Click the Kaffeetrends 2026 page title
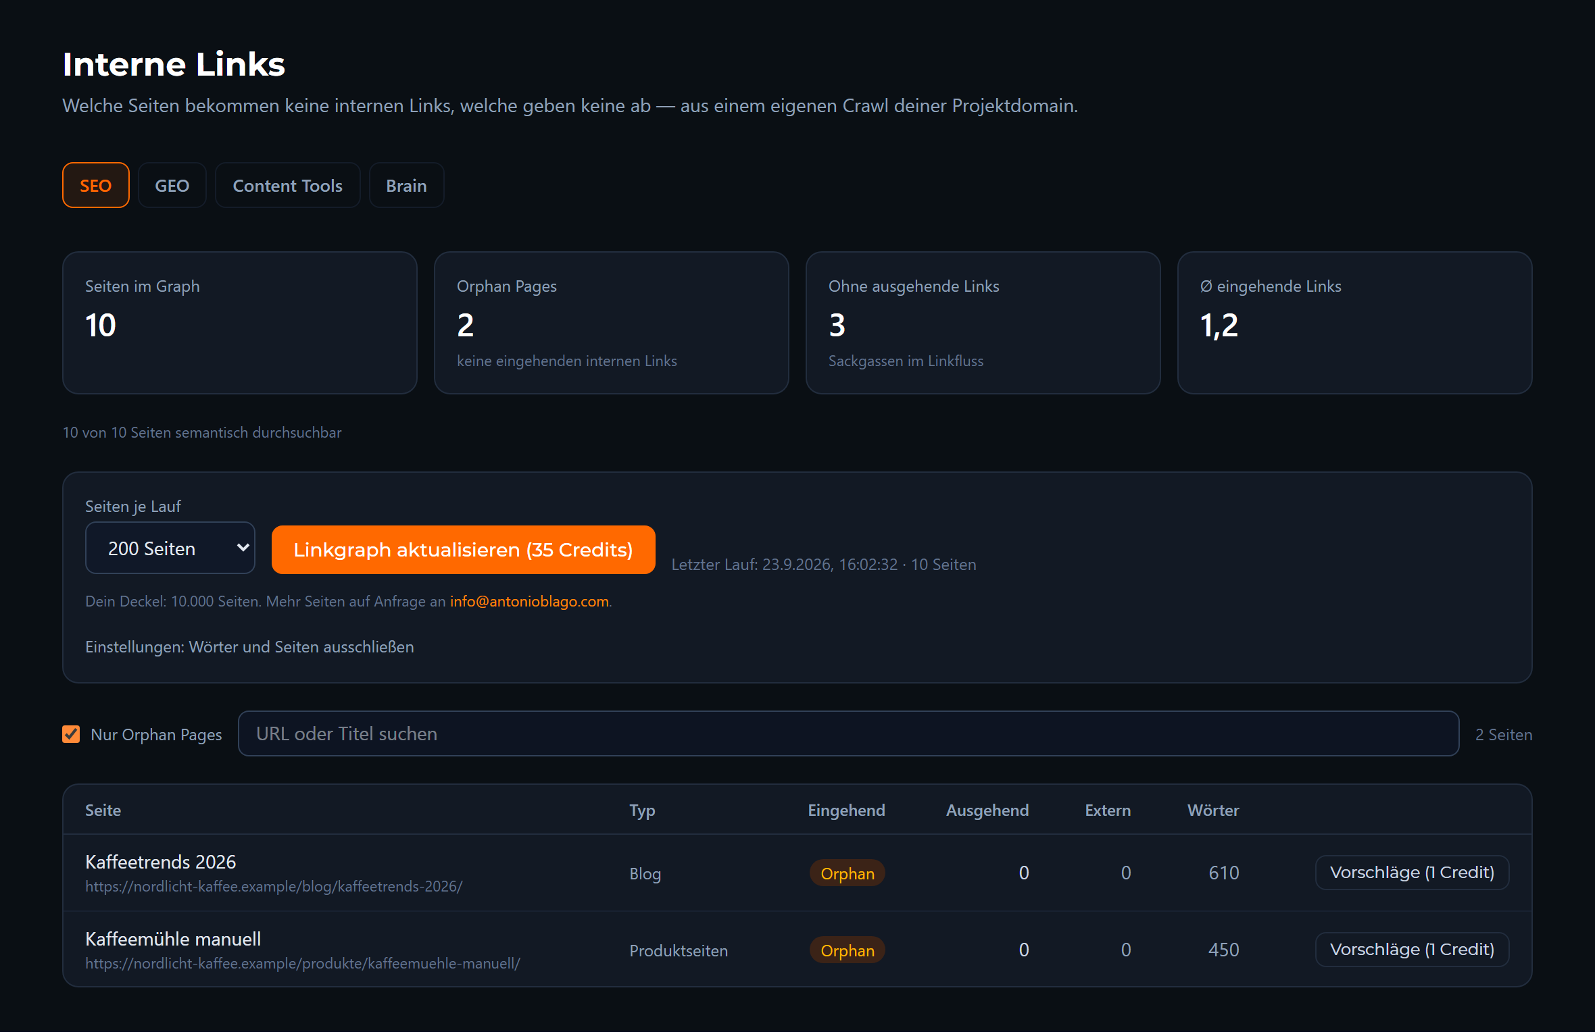 161,862
